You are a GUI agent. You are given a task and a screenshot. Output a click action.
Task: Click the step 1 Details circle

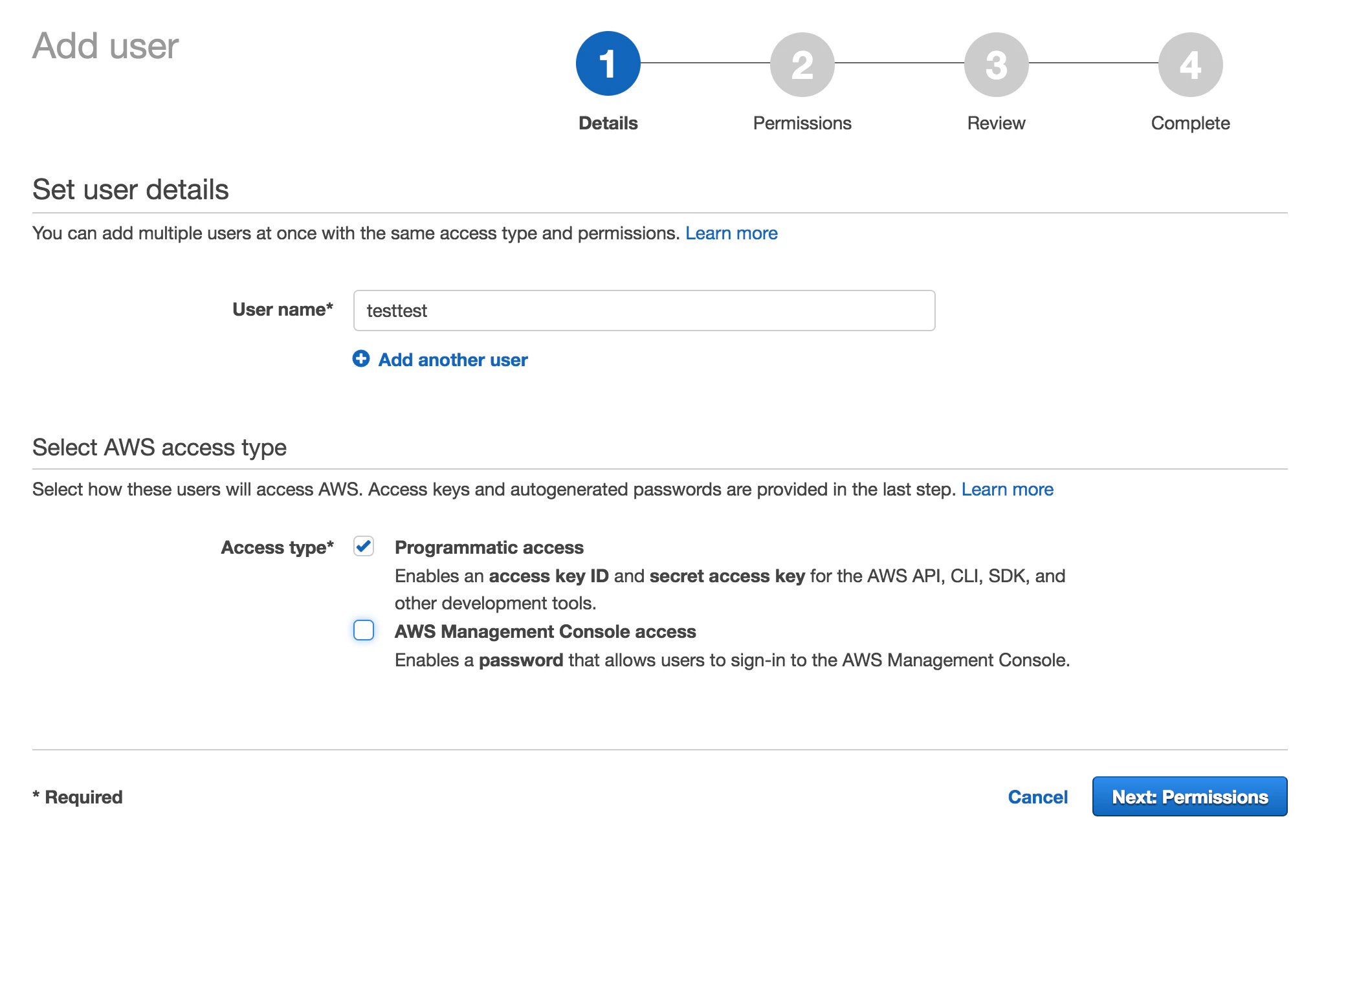click(608, 63)
